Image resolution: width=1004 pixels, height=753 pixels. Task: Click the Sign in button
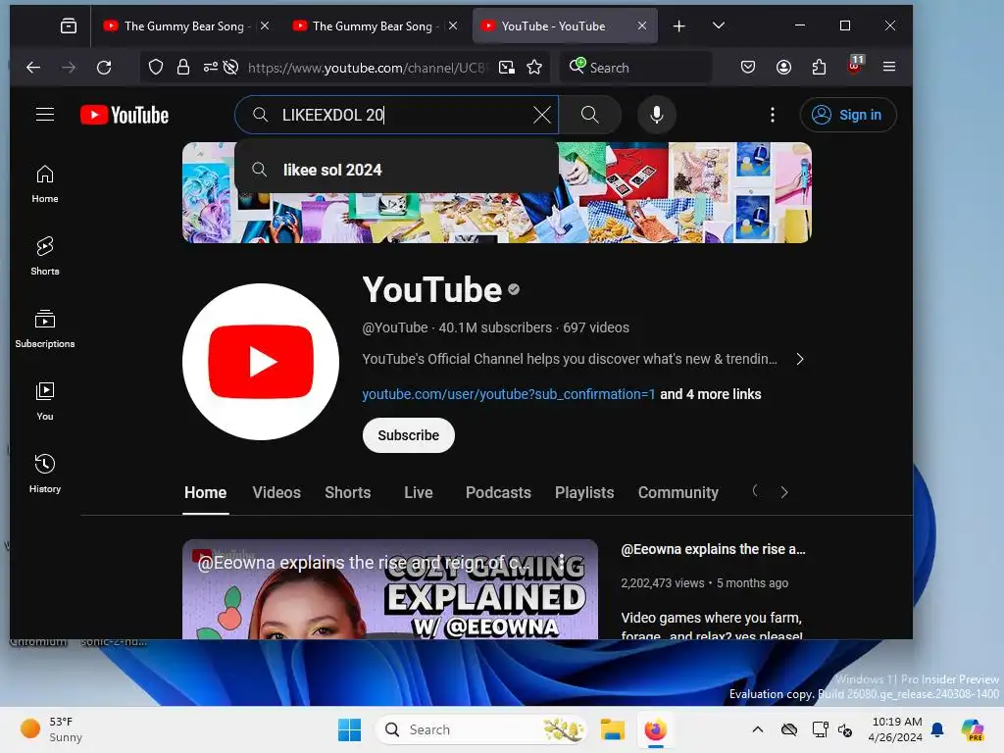848,115
